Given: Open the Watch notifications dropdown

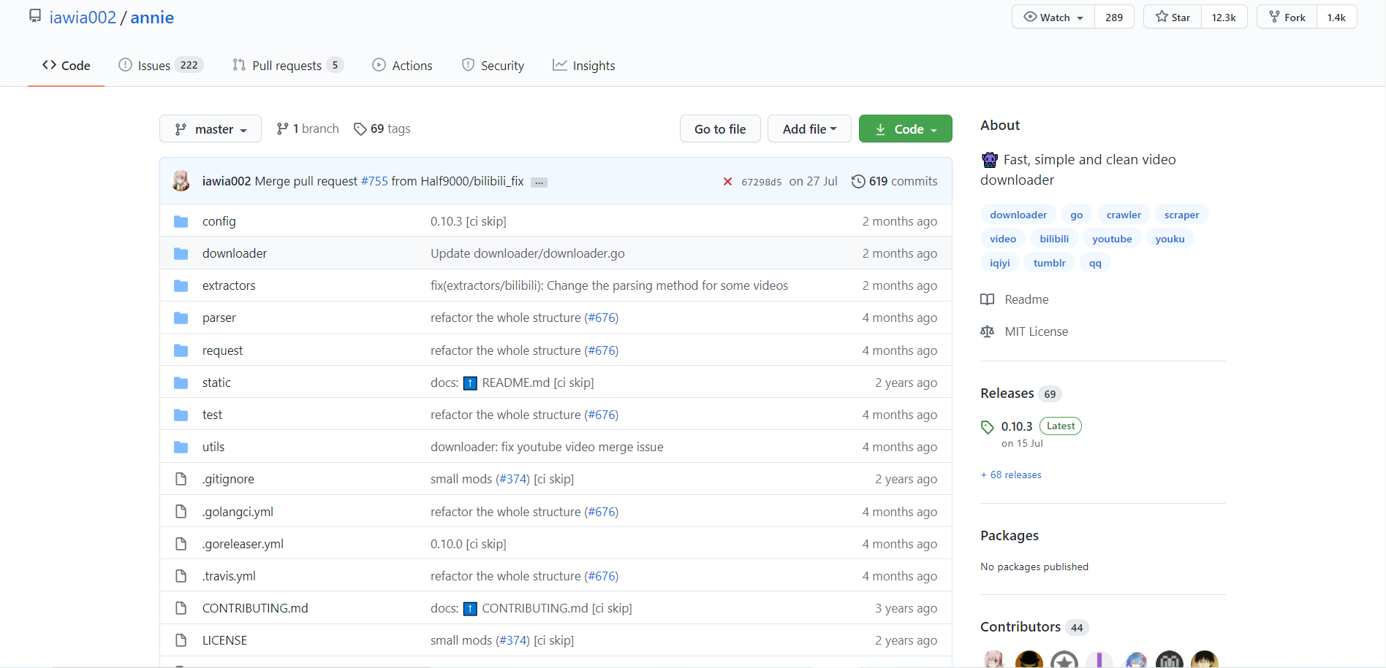Looking at the screenshot, I should pos(1053,18).
